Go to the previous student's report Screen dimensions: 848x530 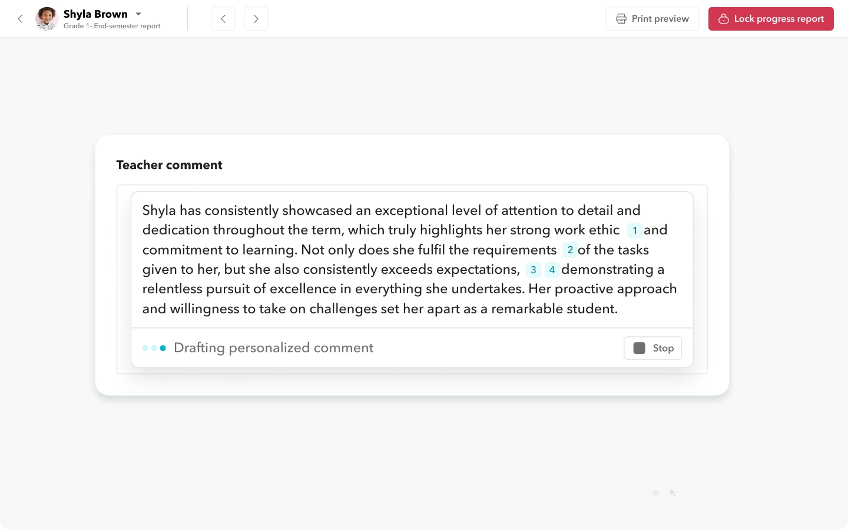[x=223, y=19]
